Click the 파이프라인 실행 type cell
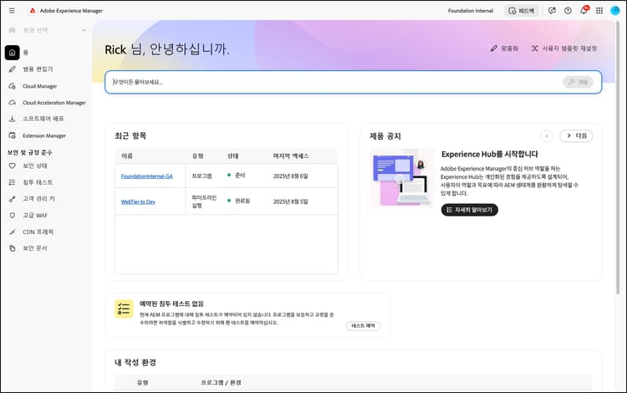 click(x=204, y=202)
